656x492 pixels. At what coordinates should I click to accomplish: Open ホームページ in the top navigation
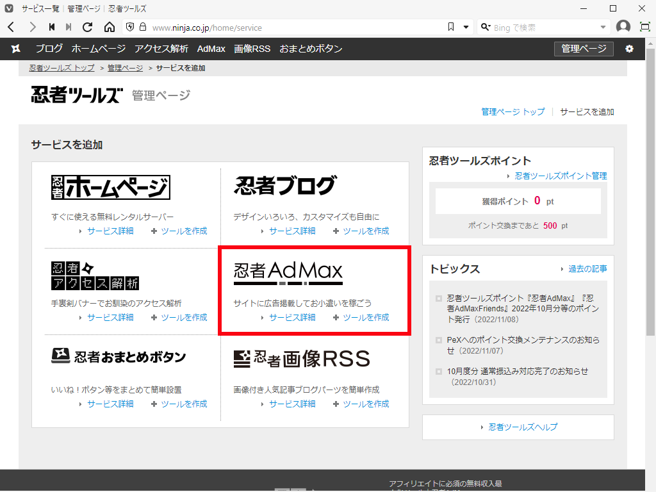98,49
